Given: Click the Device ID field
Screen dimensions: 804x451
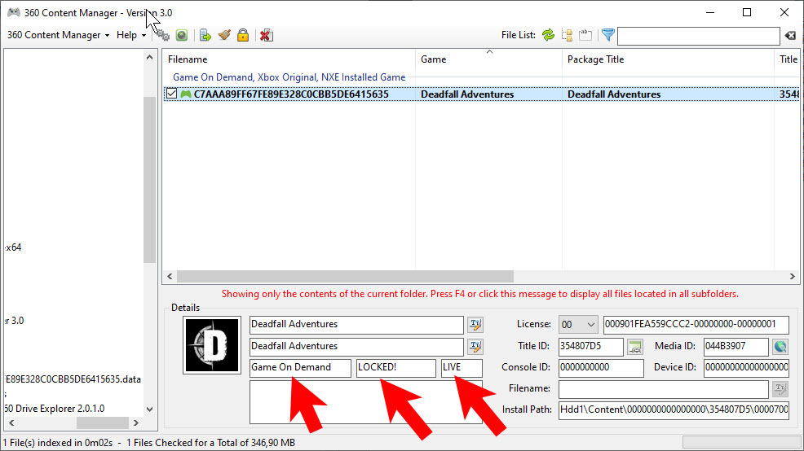Looking at the screenshot, I should pyautogui.click(x=746, y=368).
